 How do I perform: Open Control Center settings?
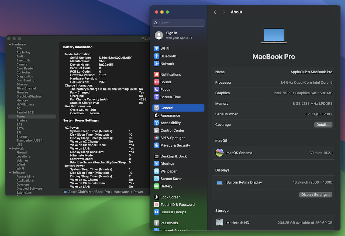tap(178, 130)
